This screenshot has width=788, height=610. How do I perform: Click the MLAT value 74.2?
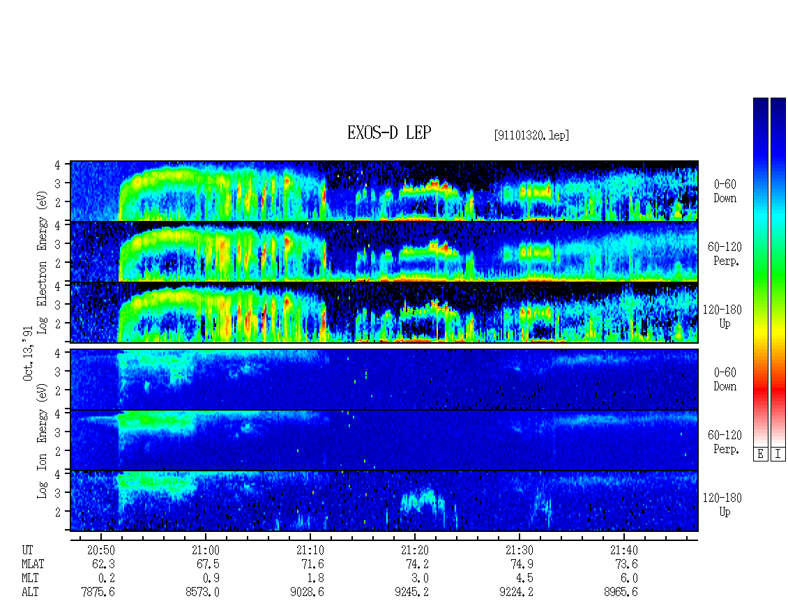(417, 564)
